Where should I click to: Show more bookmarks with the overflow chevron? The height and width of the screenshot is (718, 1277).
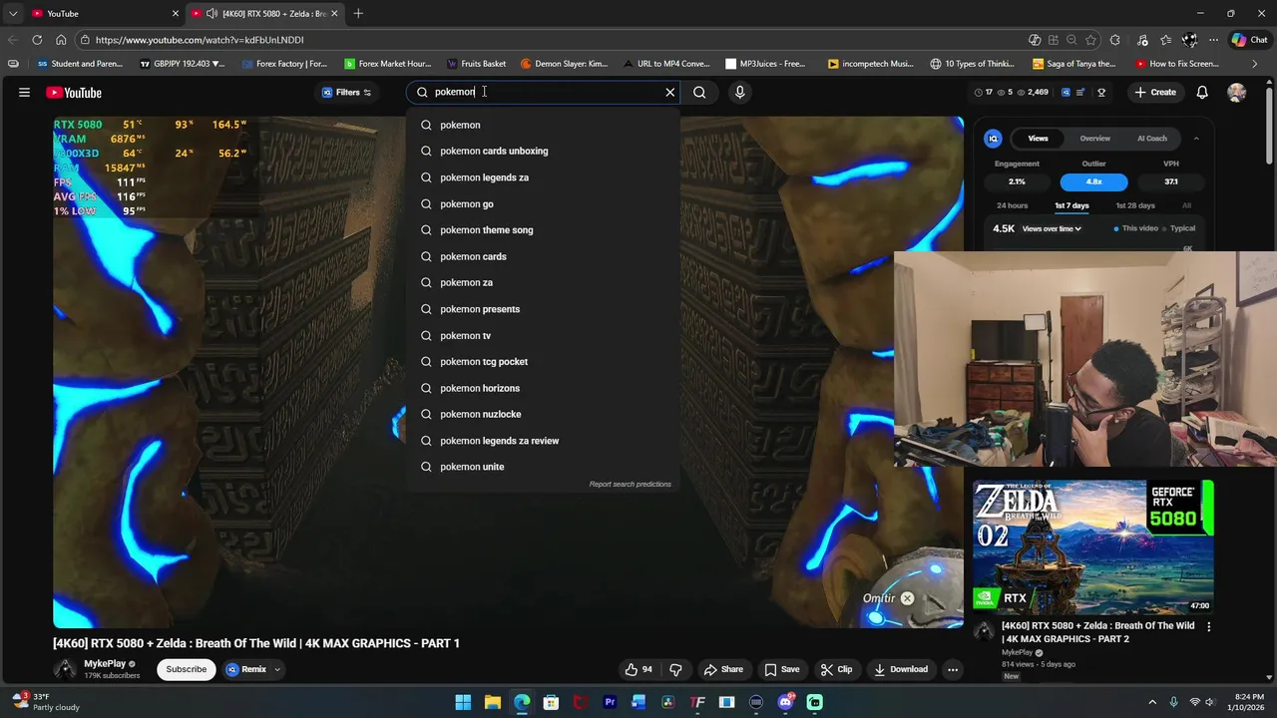point(1255,64)
